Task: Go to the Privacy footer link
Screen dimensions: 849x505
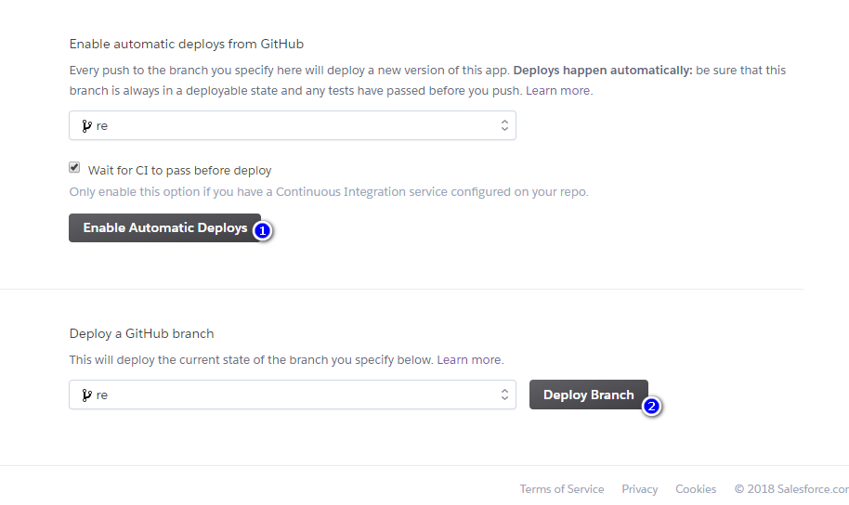Action: (x=639, y=489)
